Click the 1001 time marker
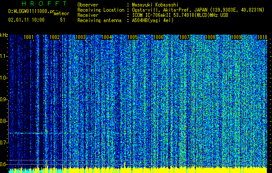Viewport: 272px width, 173px height. [x=29, y=37]
